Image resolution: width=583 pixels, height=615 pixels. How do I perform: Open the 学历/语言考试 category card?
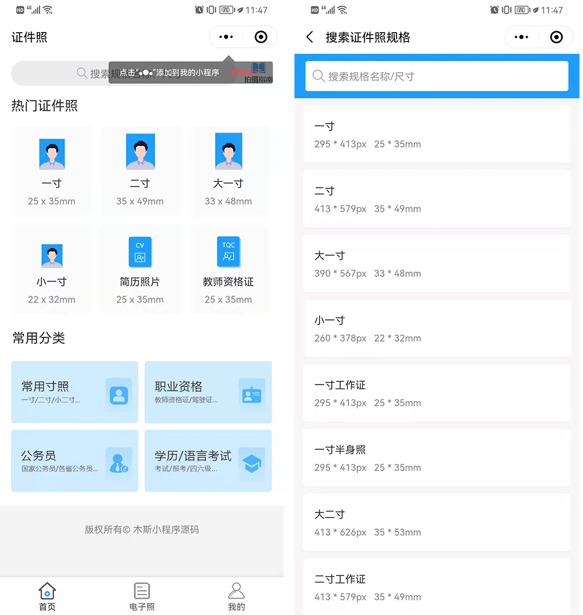pos(208,461)
